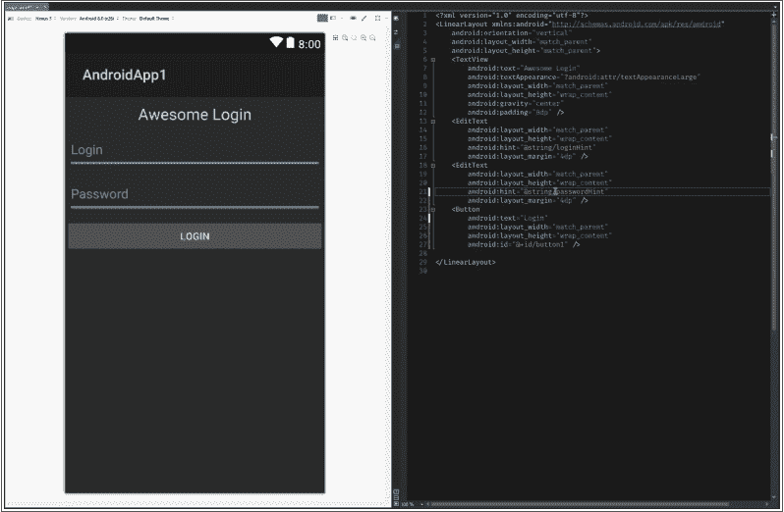The image size is (784, 512).
Task: Open the Theme dropdown showing Default Theme
Action: [x=156, y=19]
